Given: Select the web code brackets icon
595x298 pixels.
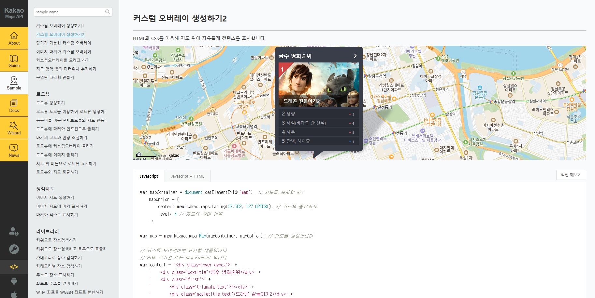Looking at the screenshot, I should [14, 267].
